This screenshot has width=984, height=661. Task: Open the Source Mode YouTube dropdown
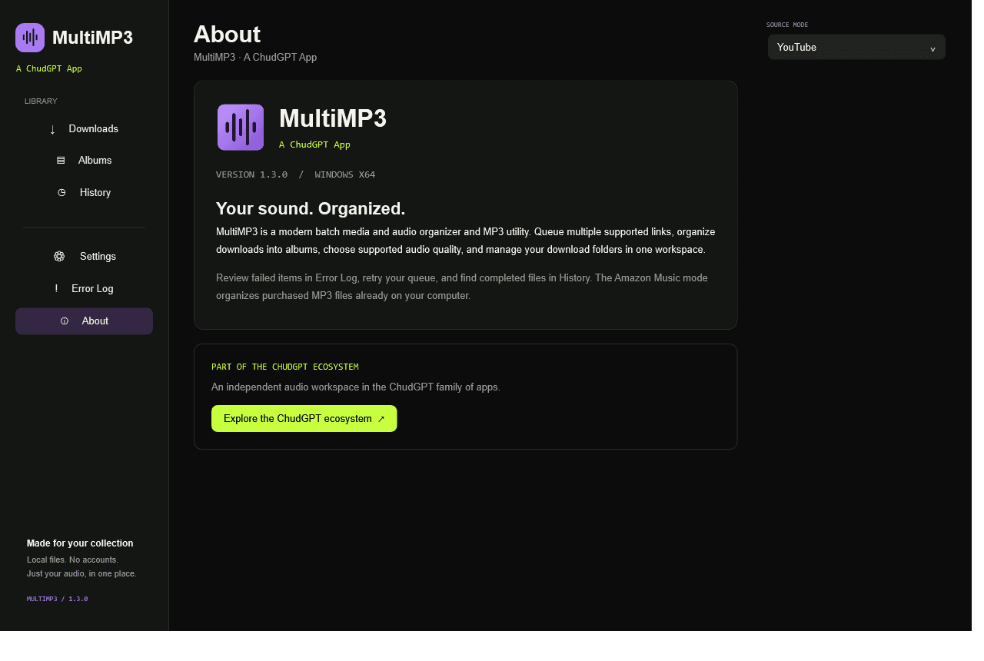pos(856,48)
